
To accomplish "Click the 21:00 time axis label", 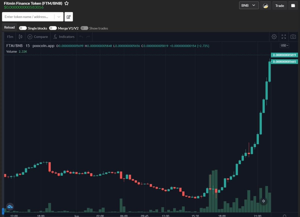I will point(257,216).
